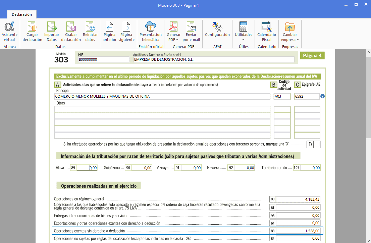Image resolution: width=371 pixels, height=243 pixels.
Task: Edit the NIF field B00000000
Action: click(x=104, y=59)
